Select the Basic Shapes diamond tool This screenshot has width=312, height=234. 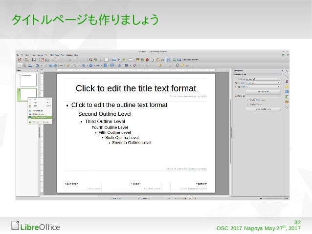point(84,65)
